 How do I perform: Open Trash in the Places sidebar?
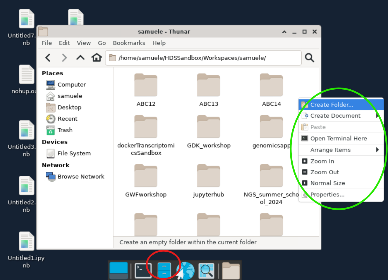65,130
